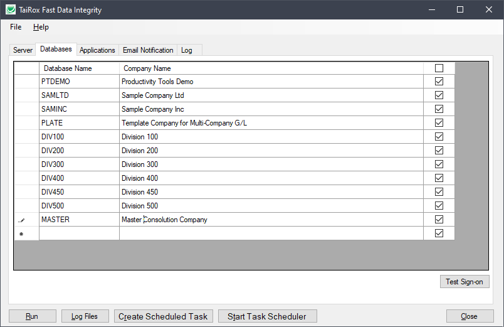The width and height of the screenshot is (504, 327).
Task: Open the File menu
Action: [x=16, y=27]
